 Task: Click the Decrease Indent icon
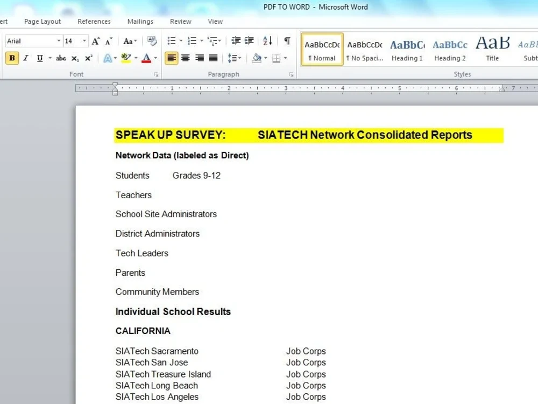tap(236, 41)
